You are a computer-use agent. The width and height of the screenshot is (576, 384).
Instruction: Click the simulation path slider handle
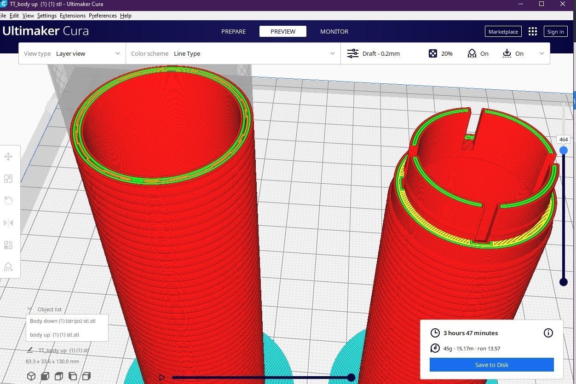coord(351,378)
